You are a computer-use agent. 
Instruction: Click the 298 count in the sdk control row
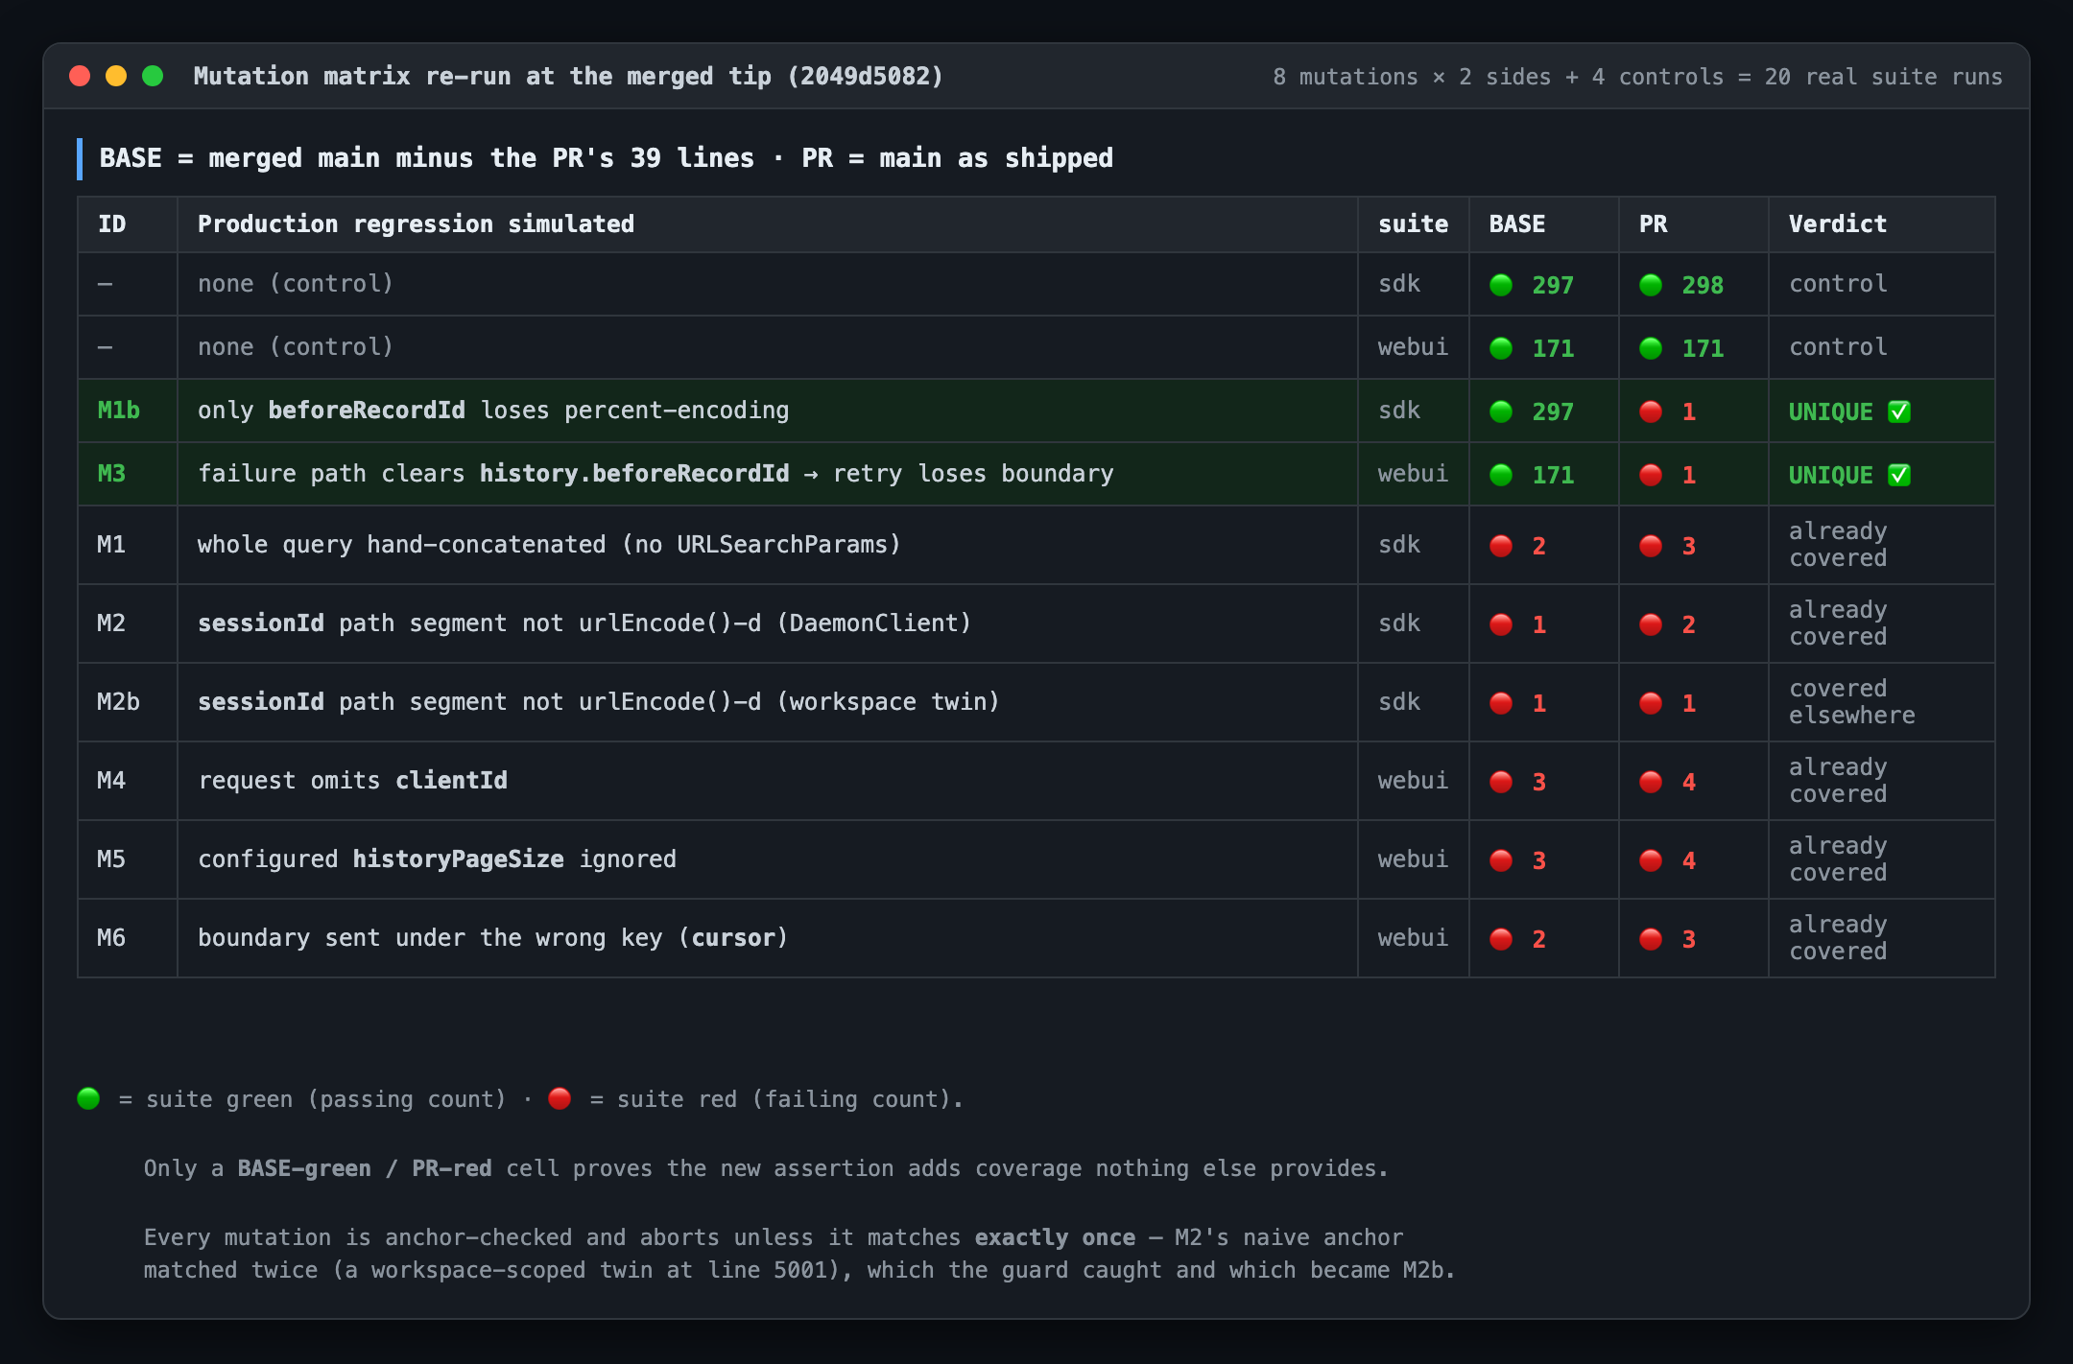point(1703,285)
